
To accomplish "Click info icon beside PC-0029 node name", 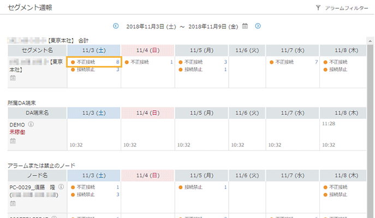I will point(61,187).
